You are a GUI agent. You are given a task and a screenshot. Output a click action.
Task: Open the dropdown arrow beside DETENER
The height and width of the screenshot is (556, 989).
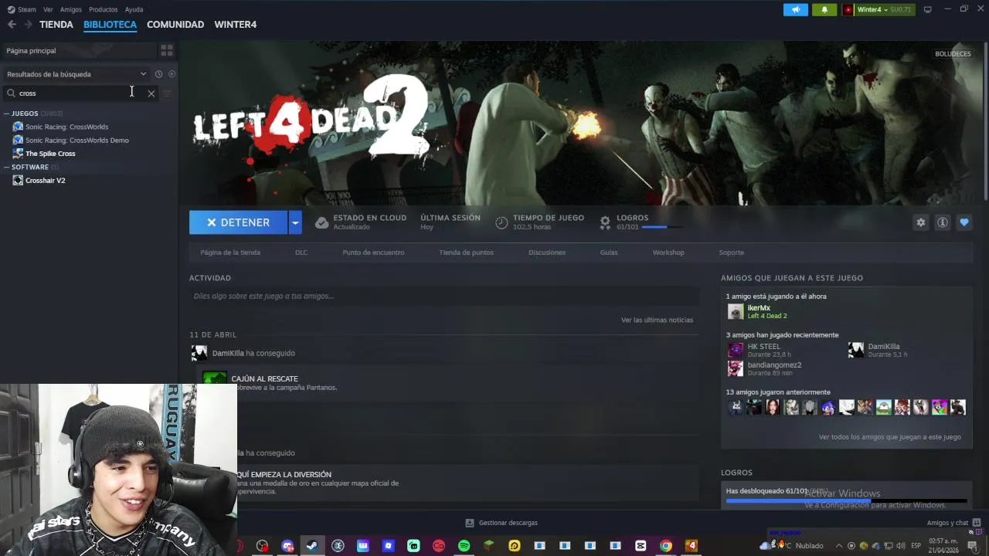[x=294, y=222]
